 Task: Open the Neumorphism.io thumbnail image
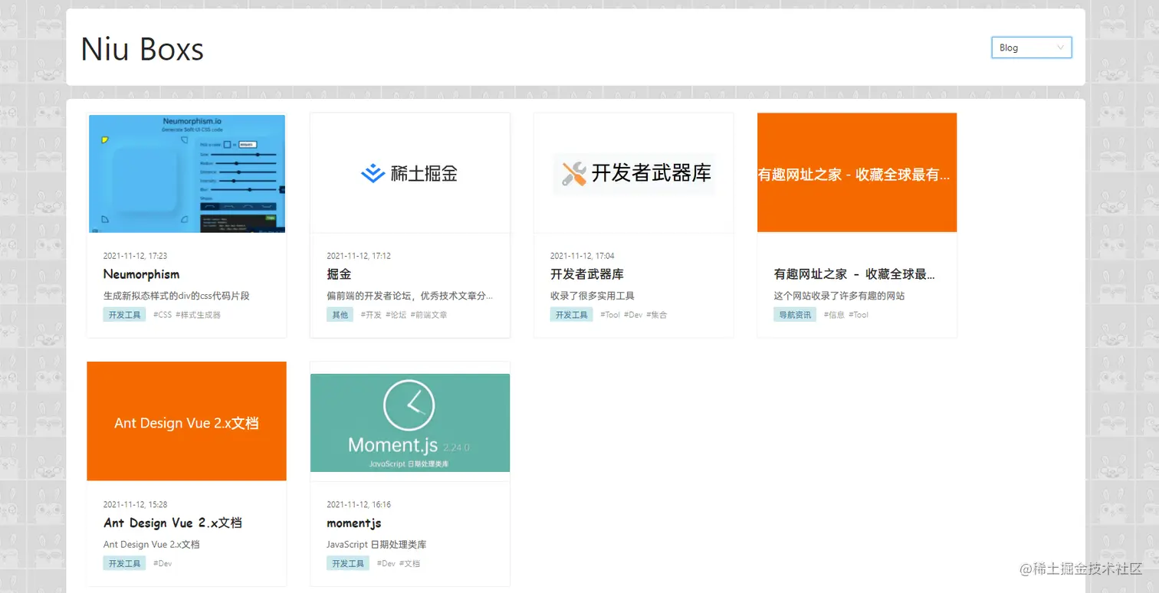coord(187,173)
